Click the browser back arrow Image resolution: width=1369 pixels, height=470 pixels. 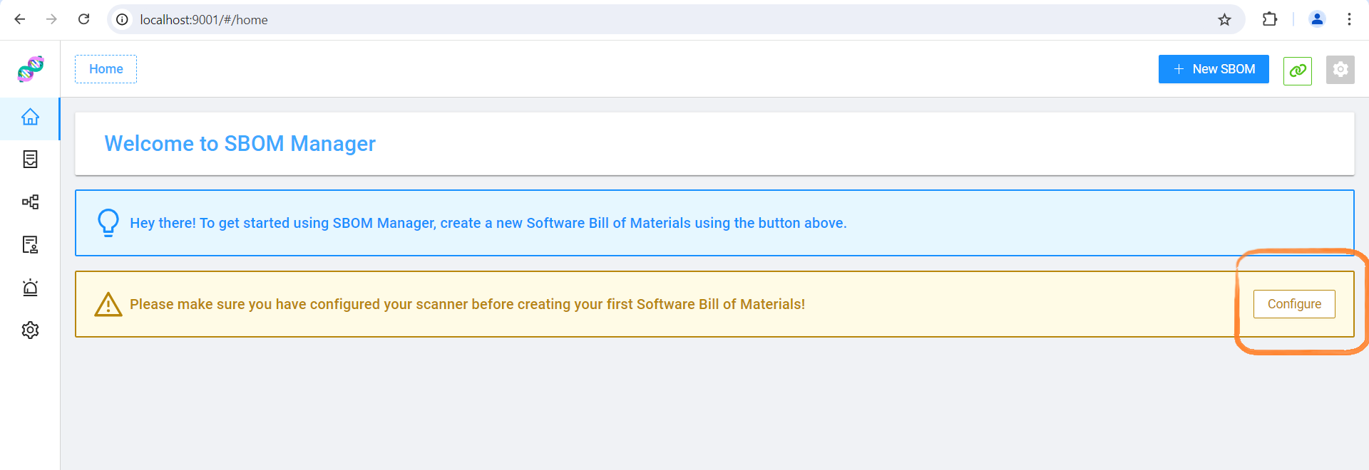[x=20, y=19]
